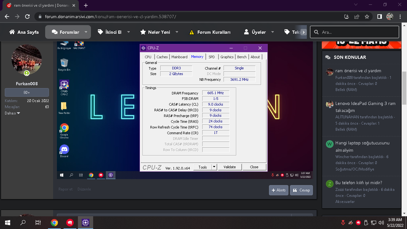Open the İkinci El section
The image size is (407, 229).
pyautogui.click(x=110, y=32)
